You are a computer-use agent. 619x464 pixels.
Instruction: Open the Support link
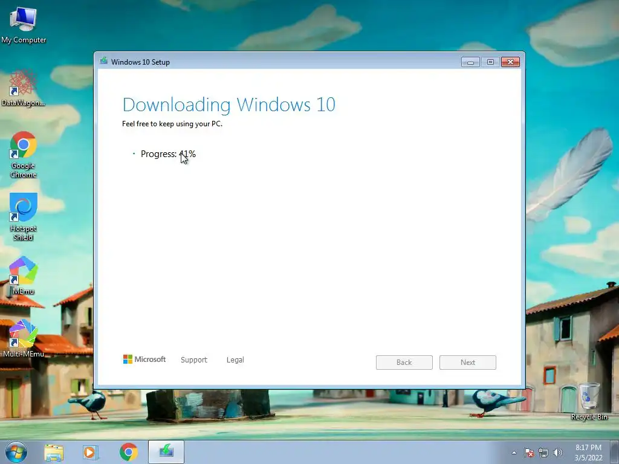tap(194, 360)
